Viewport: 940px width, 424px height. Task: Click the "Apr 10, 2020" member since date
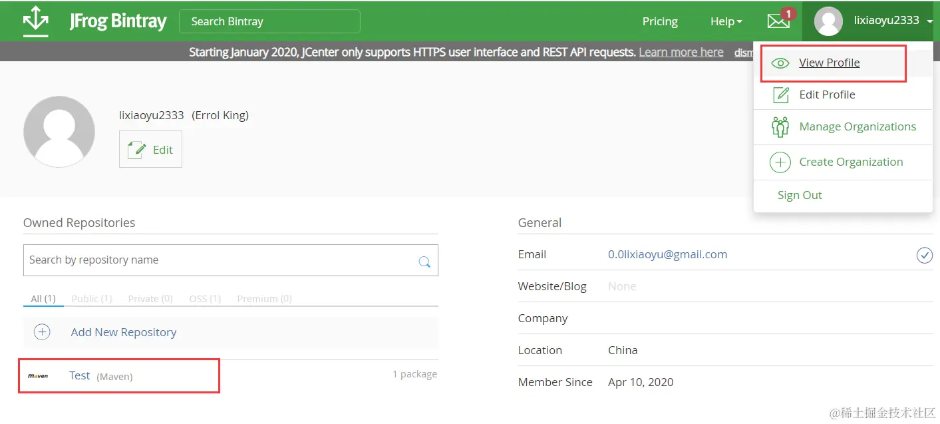tap(641, 382)
